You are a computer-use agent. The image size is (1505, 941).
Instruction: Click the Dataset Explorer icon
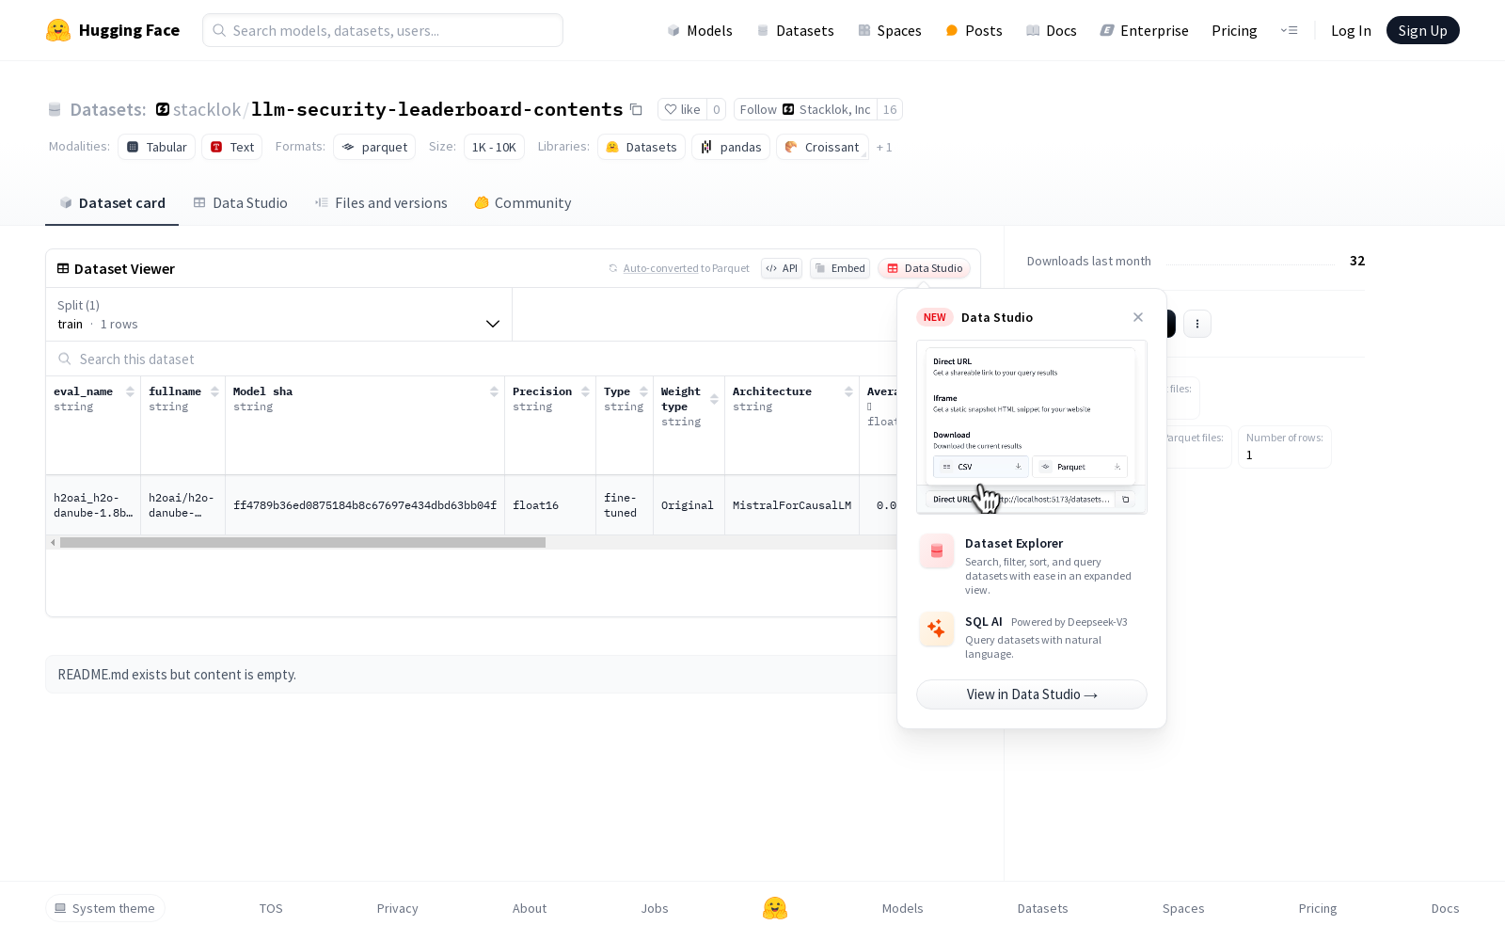[x=937, y=551]
